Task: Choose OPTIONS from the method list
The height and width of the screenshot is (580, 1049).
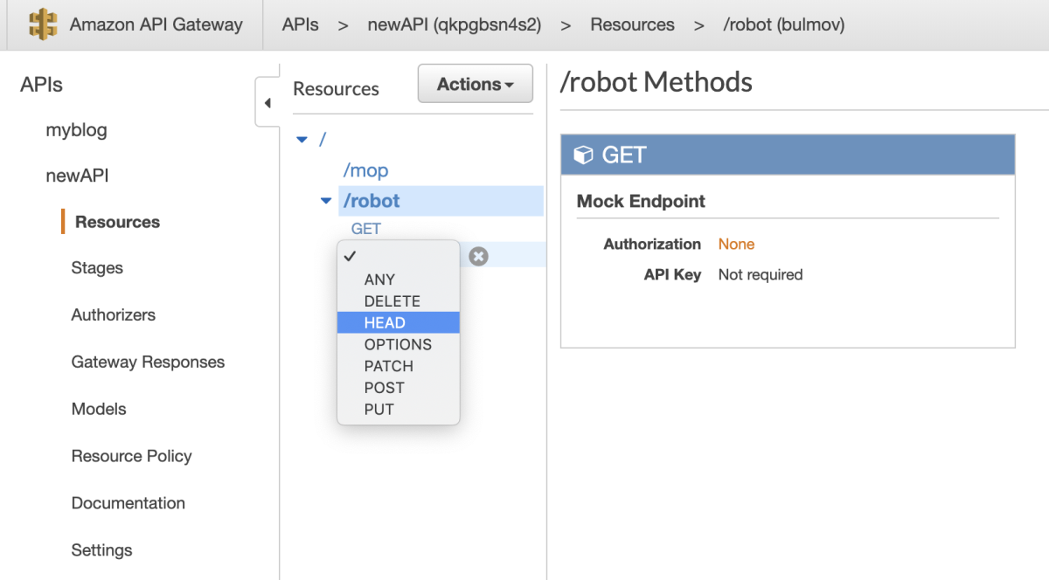Action: (x=399, y=344)
